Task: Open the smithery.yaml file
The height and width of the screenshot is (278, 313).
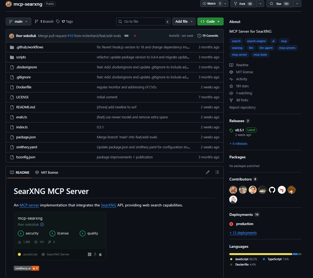Action: 26,147
